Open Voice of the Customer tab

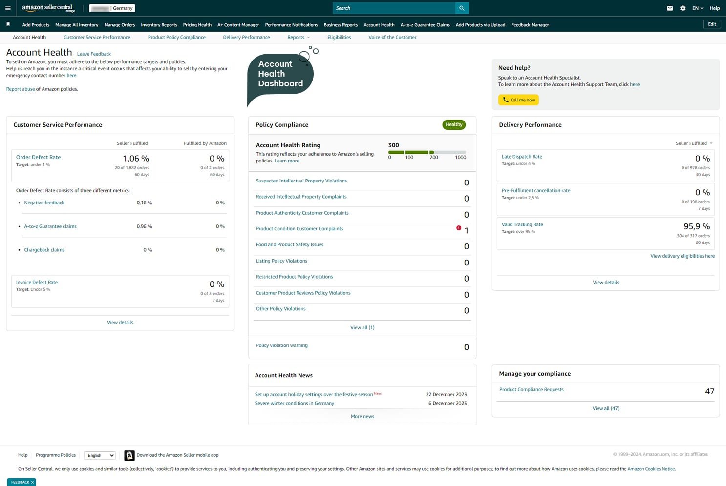[x=392, y=37]
